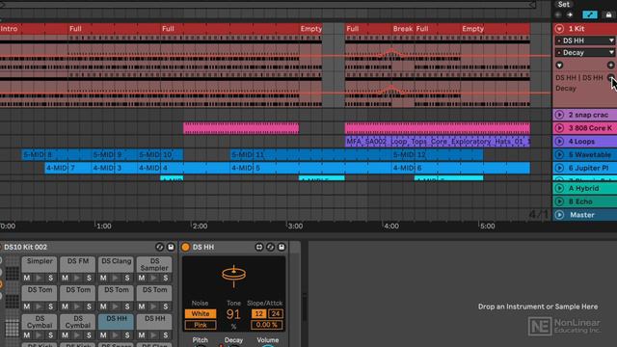The image size is (617, 347).
Task: Unfold the 6 Jupiter Pl track
Action: coord(559,168)
